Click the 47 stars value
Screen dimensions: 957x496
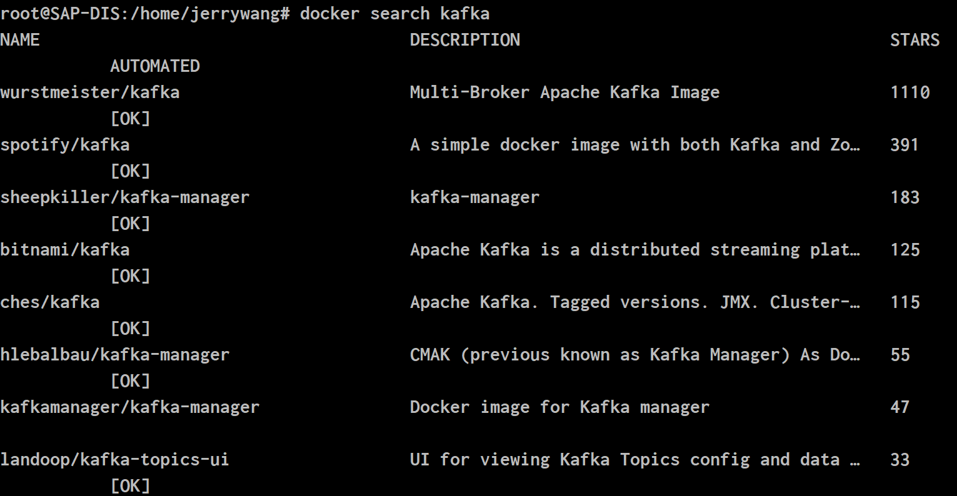[x=899, y=407]
